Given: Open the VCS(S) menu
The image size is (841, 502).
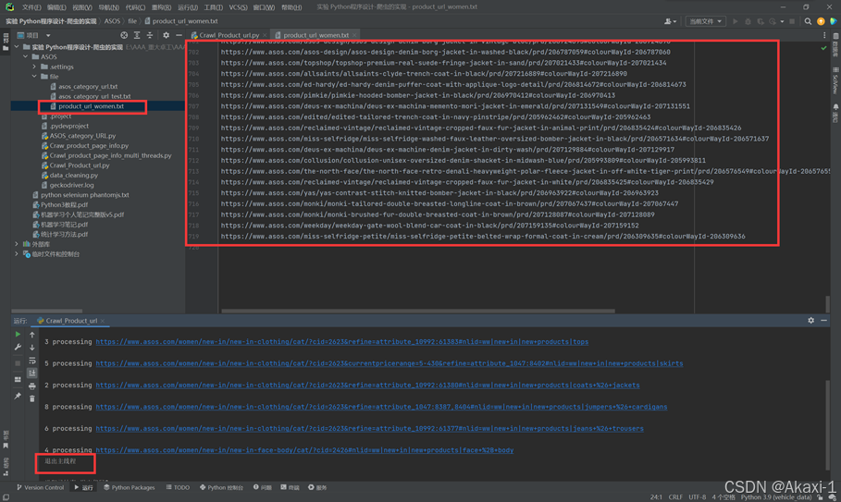Looking at the screenshot, I should pyautogui.click(x=238, y=7).
